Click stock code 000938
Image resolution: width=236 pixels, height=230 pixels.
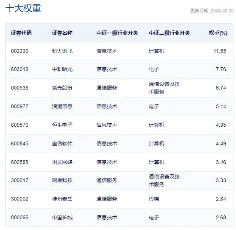coord(20,88)
